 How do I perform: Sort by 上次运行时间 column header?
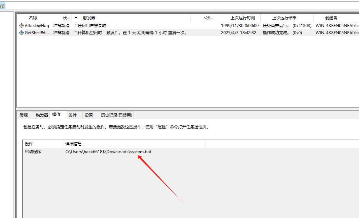tap(243, 18)
